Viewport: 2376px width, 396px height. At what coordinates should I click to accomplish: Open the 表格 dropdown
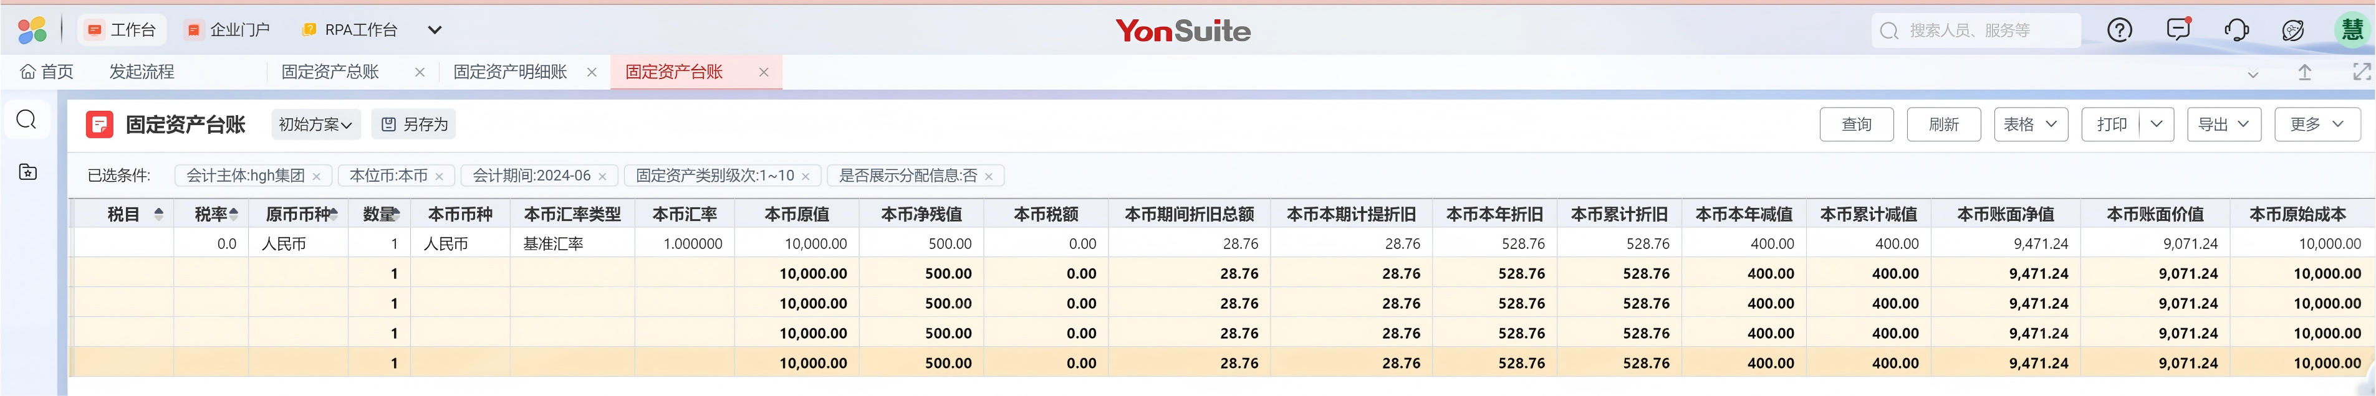[2030, 125]
